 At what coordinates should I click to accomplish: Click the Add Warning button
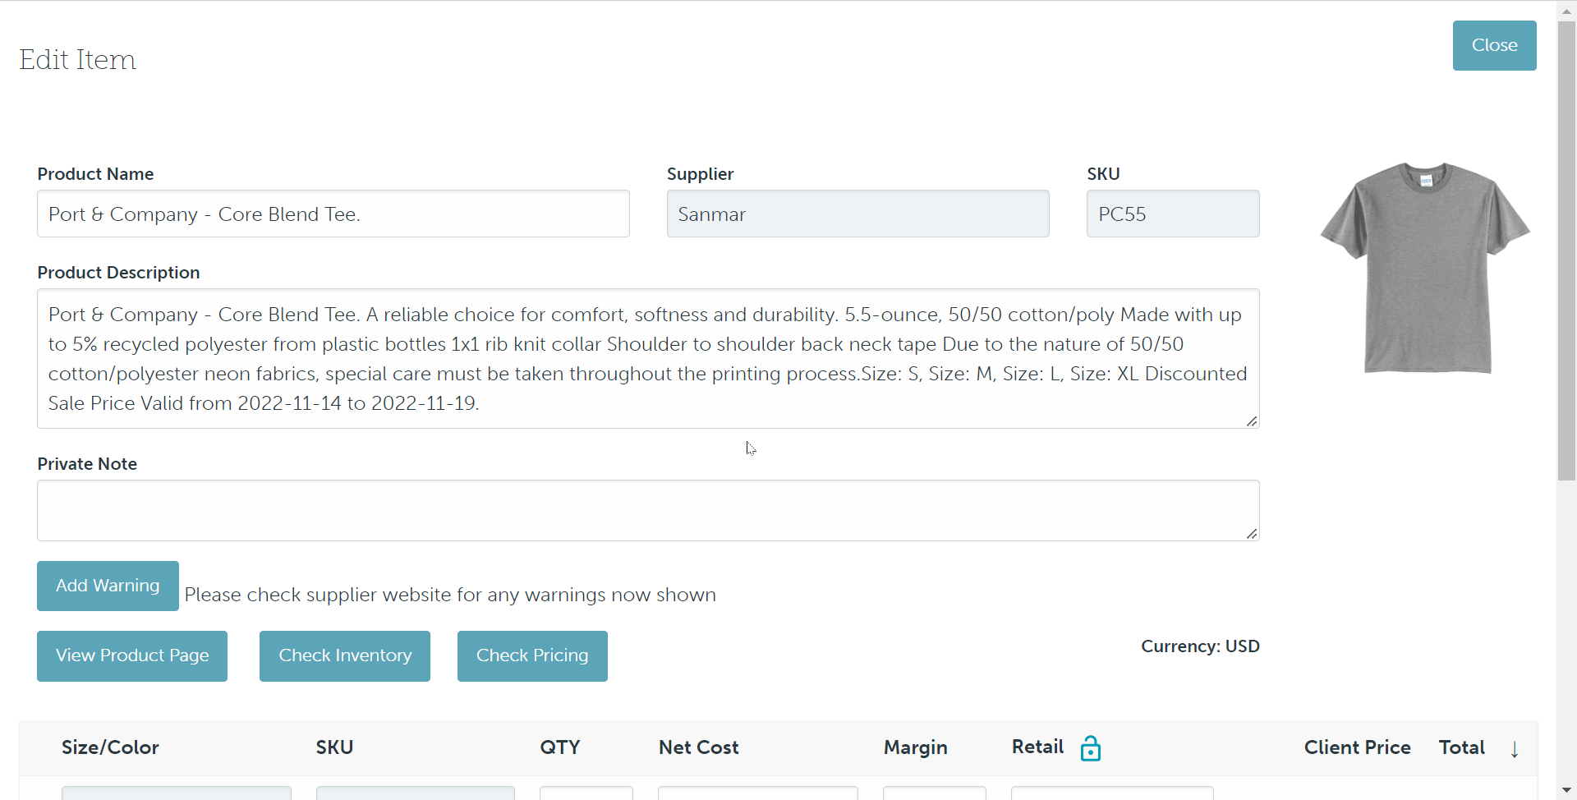(x=108, y=586)
